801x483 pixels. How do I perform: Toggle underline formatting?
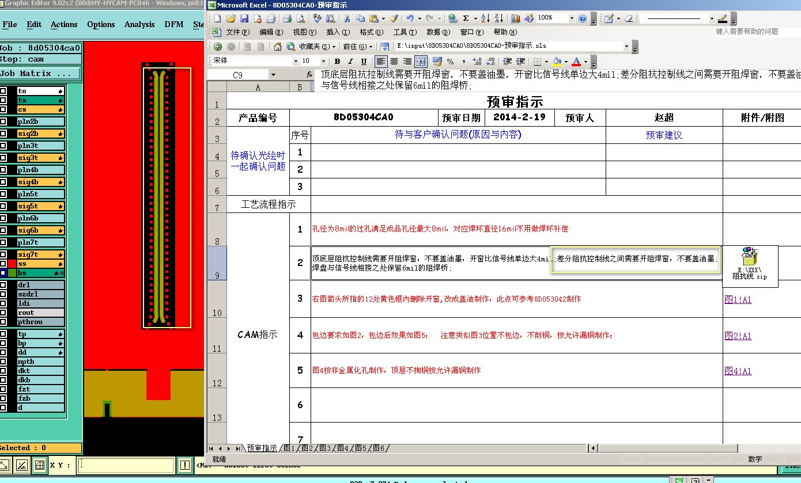click(364, 62)
